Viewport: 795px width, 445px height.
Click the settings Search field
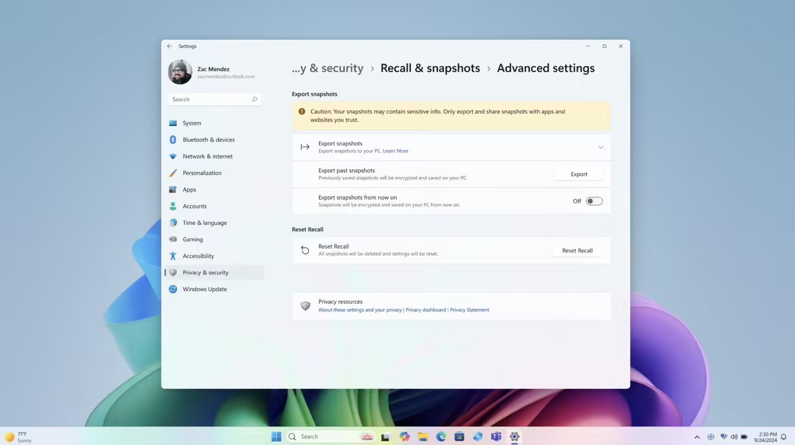click(x=214, y=99)
